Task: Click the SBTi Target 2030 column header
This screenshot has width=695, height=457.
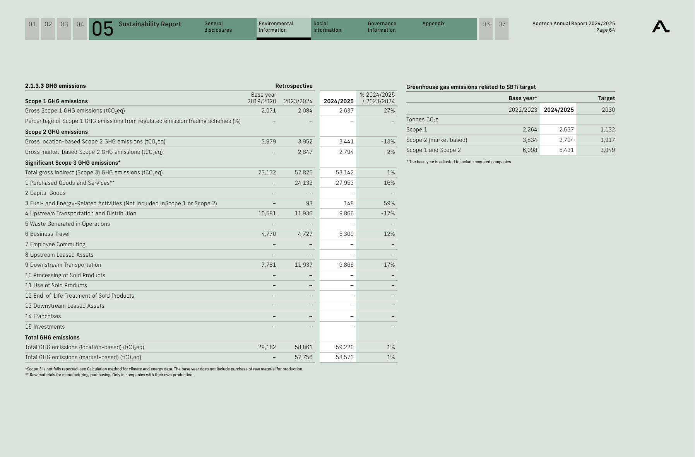Action: (x=606, y=98)
